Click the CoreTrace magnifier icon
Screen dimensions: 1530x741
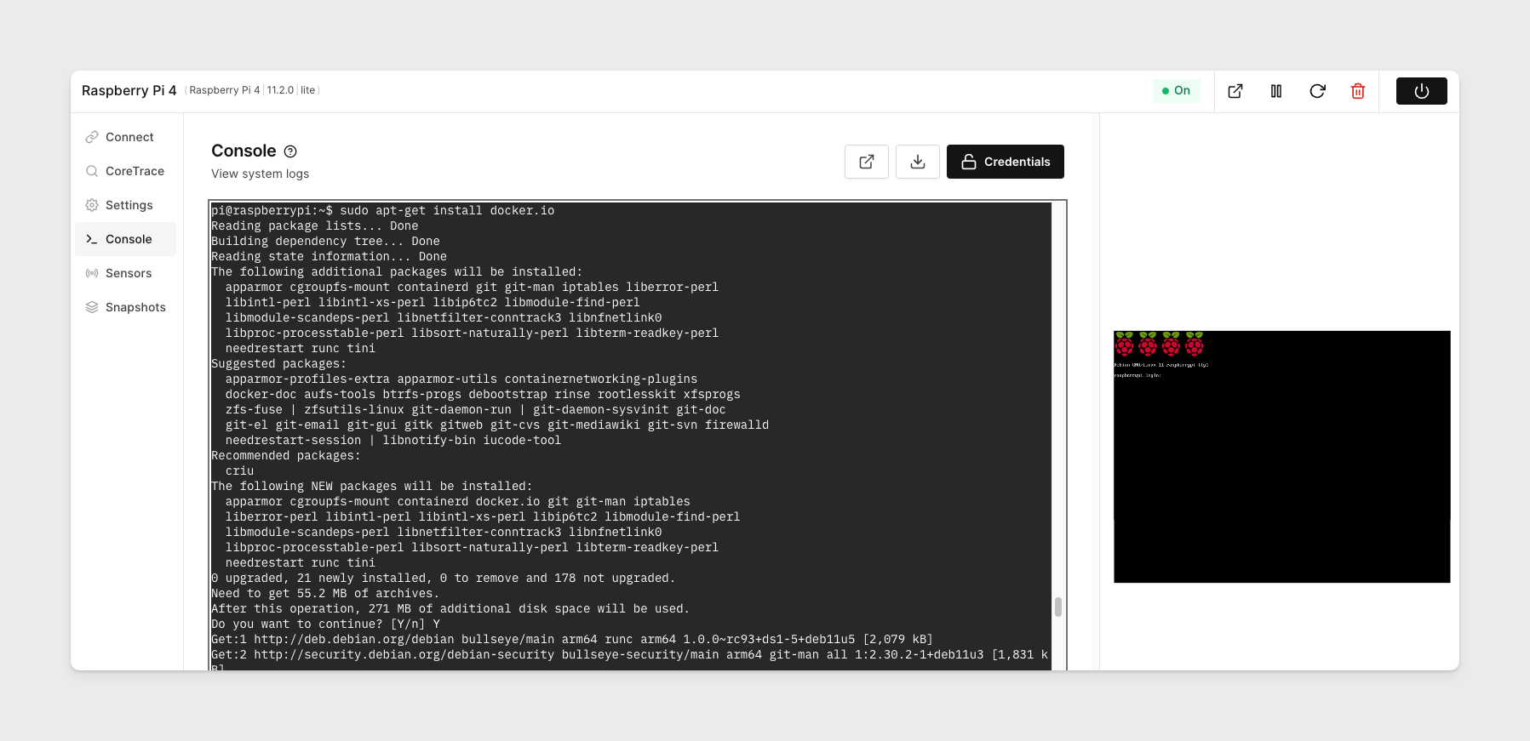point(92,171)
